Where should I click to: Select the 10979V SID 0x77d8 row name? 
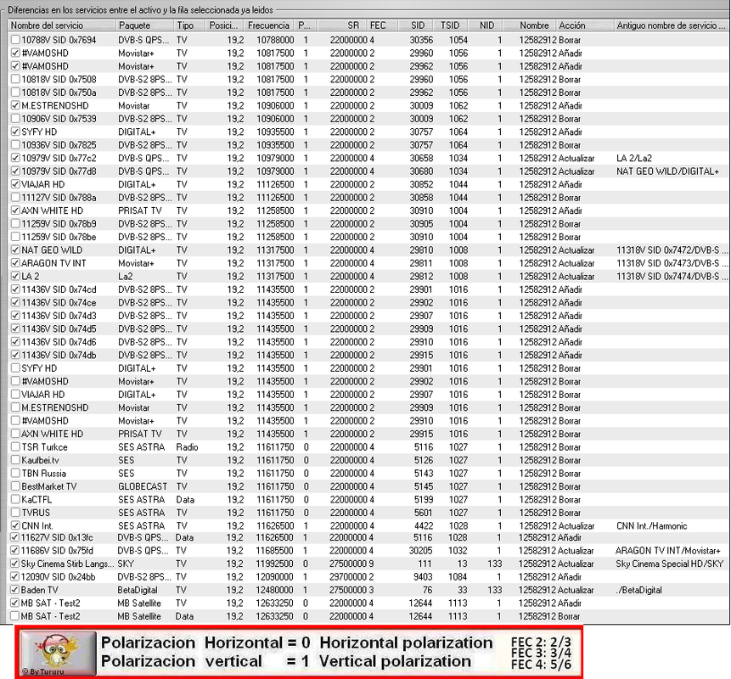coord(59,171)
